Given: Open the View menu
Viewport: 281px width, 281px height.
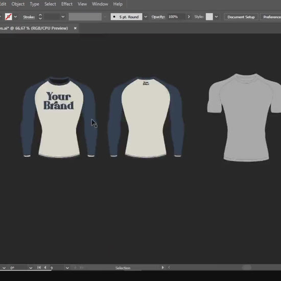Looking at the screenshot, I should pos(82,4).
